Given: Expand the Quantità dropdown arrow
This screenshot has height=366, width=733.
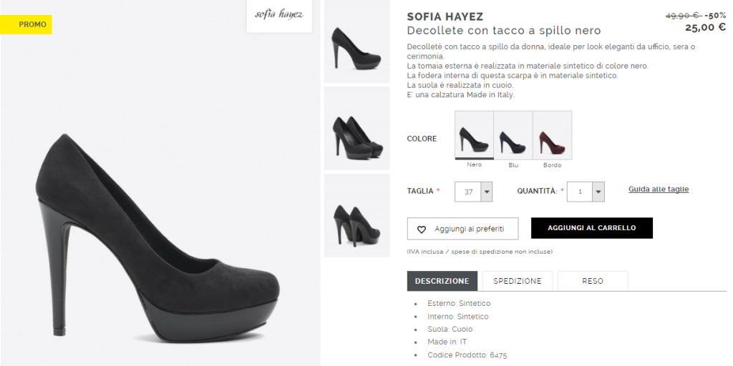Looking at the screenshot, I should (x=598, y=192).
